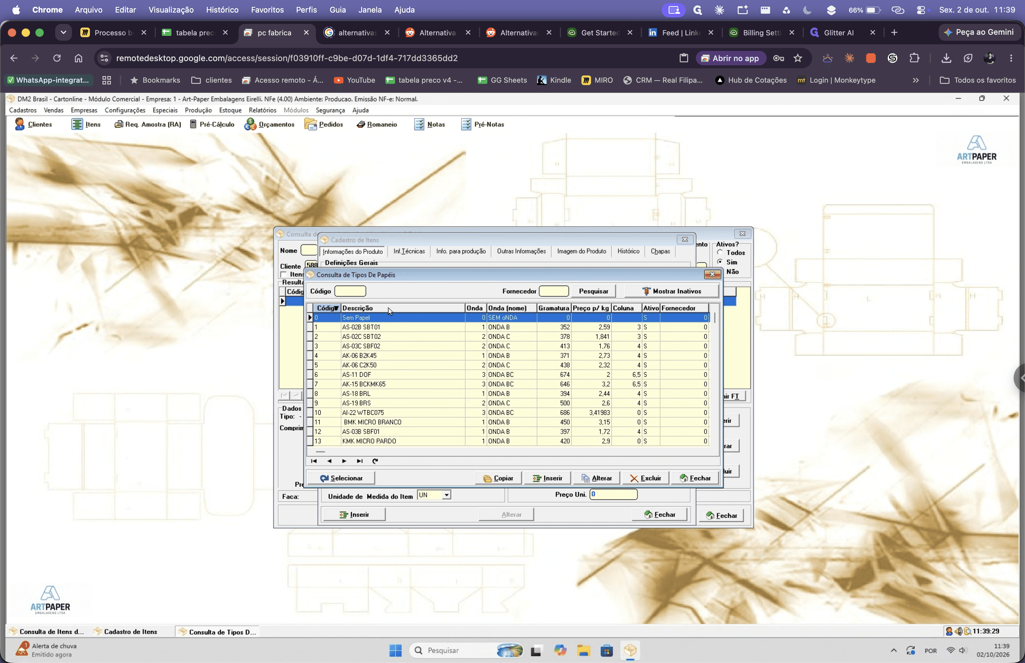Refresh the paper types grid
This screenshot has height=663, width=1025.
[x=375, y=461]
